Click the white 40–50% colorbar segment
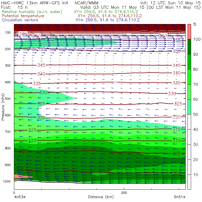Image resolution: width=202 pixels, height=202 pixels. (x=189, y=122)
